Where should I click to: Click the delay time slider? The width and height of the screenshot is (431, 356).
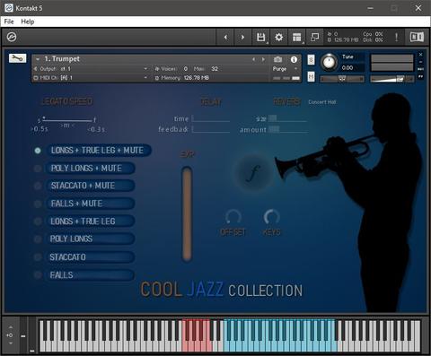click(x=211, y=118)
